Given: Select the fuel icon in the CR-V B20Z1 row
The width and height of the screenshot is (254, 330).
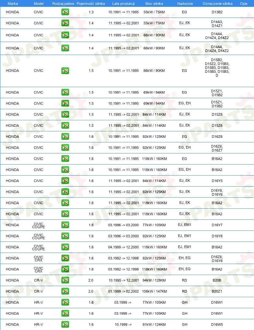Looking at the screenshot, I should pyautogui.click(x=65, y=291).
